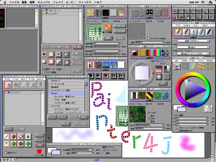
Task: Choose the yellow pencil brush icon
Action: (x=178, y=32)
